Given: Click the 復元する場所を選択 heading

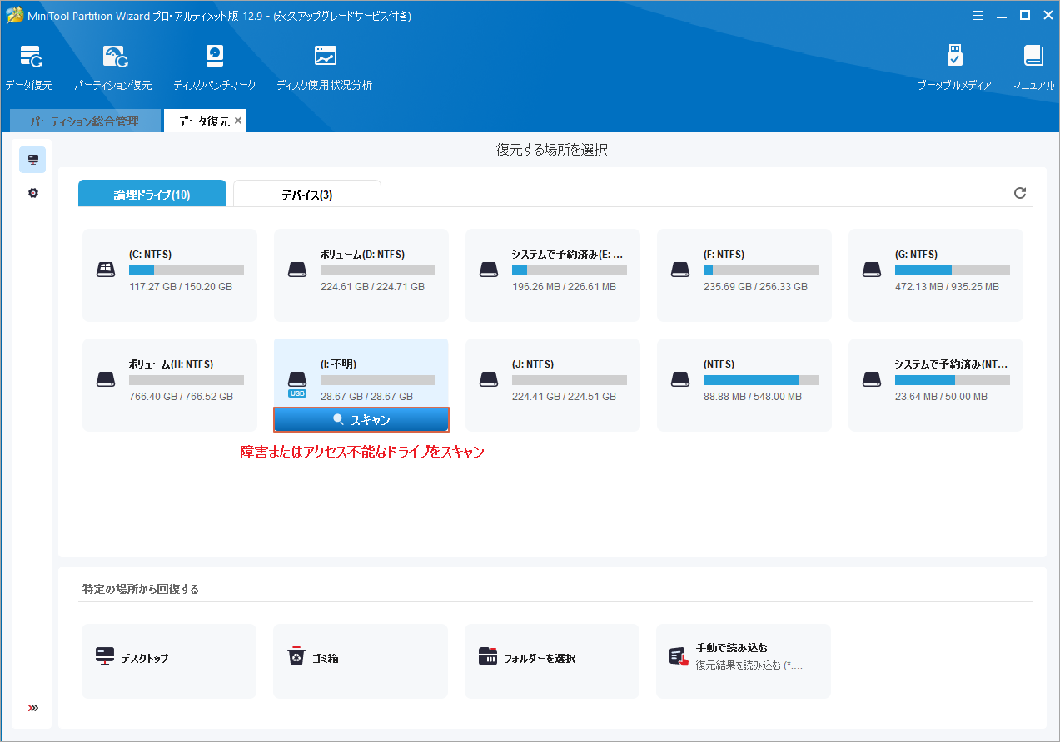Looking at the screenshot, I should (x=552, y=150).
